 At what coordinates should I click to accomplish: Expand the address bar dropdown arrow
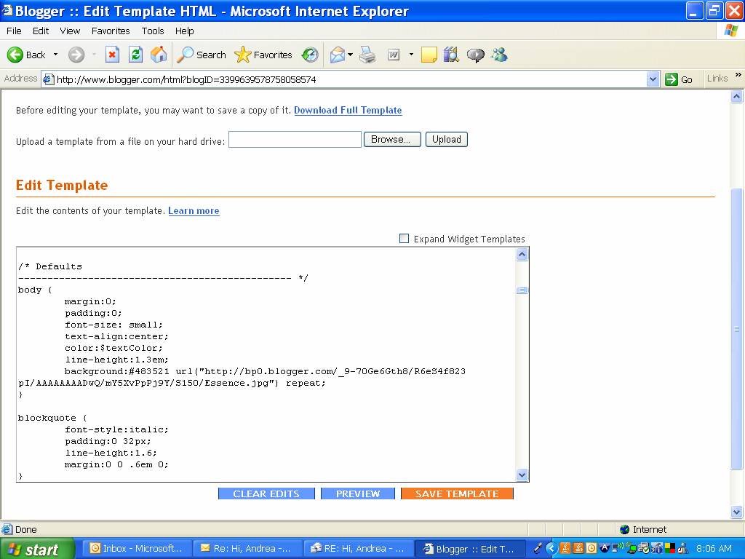[x=653, y=79]
